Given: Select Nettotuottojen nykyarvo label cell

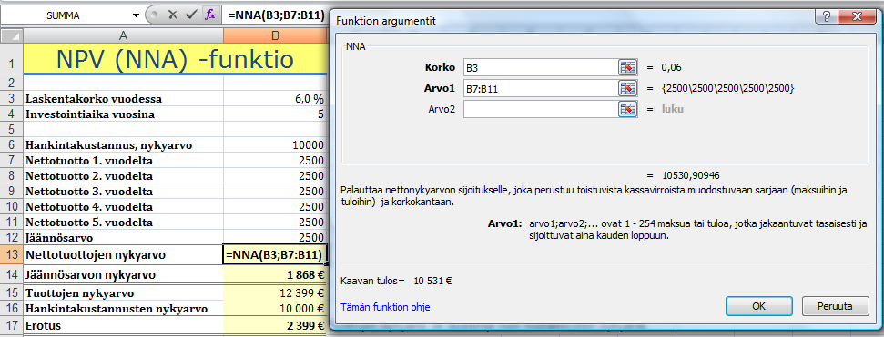Looking at the screenshot, I should (x=123, y=255).
